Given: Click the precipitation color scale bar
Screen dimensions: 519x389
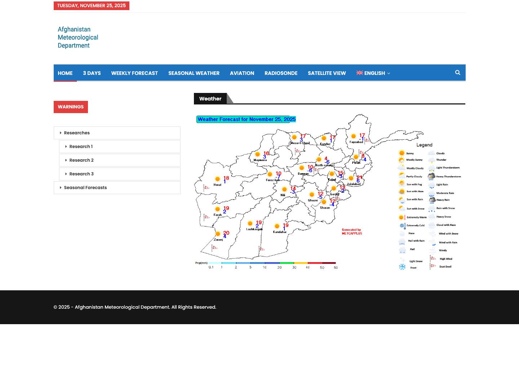Looking at the screenshot, I should [273, 263].
